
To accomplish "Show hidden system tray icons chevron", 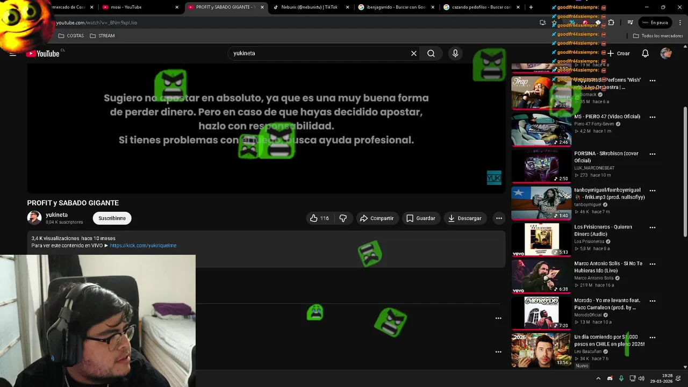I will coord(598,378).
